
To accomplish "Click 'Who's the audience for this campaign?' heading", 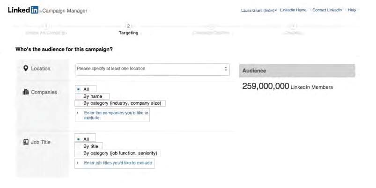I will coord(64,49).
